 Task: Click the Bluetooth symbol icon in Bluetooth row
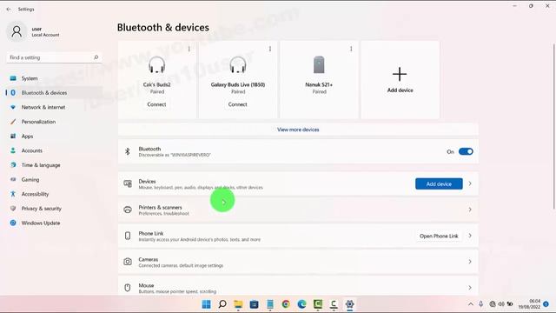pyautogui.click(x=128, y=151)
